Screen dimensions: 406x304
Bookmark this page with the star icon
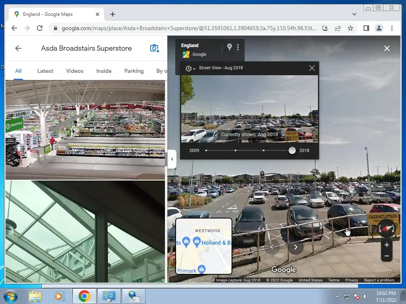[350, 28]
